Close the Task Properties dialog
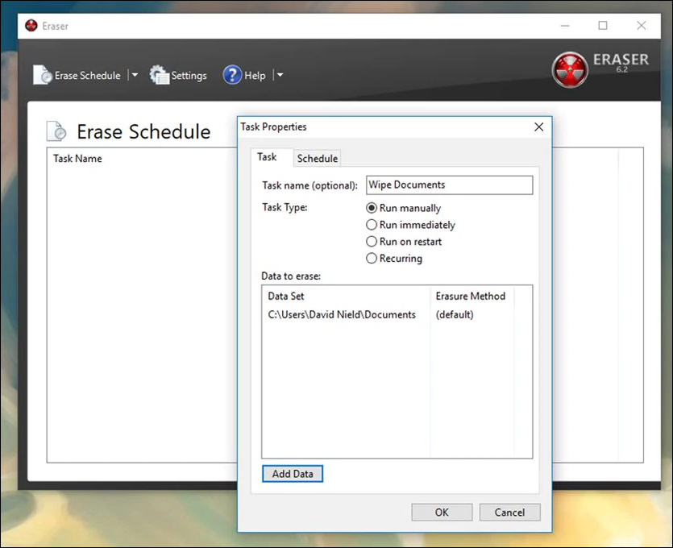 coord(538,127)
